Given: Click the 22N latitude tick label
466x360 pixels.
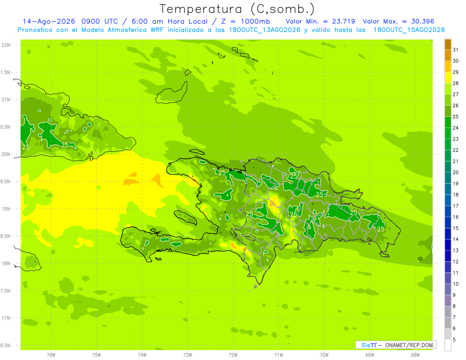Looking at the screenshot, I should click(x=6, y=45).
